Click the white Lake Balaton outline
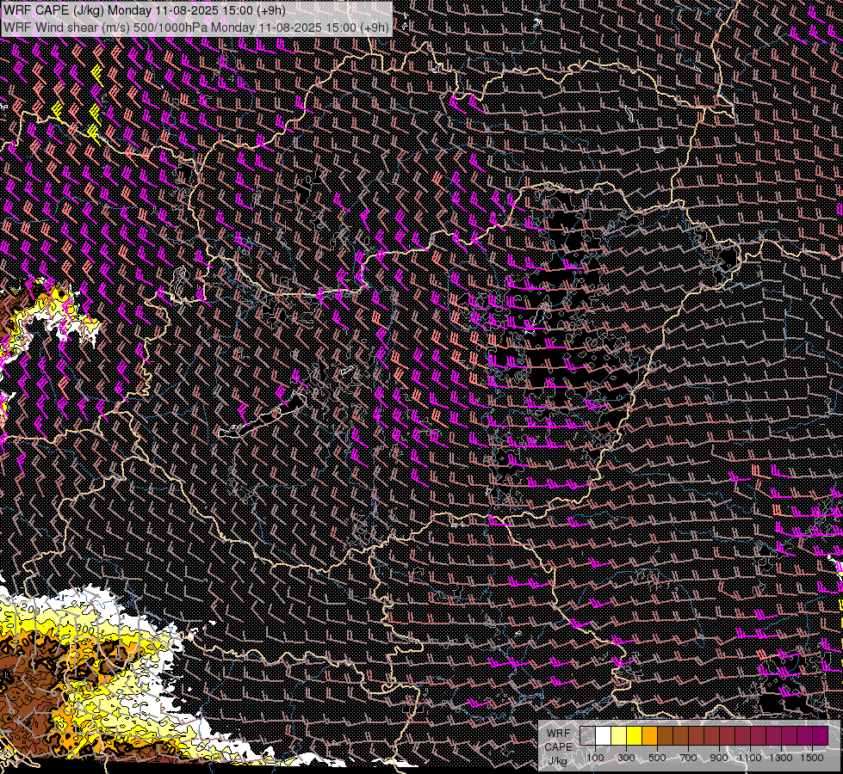This screenshot has width=843, height=774. (x=263, y=415)
